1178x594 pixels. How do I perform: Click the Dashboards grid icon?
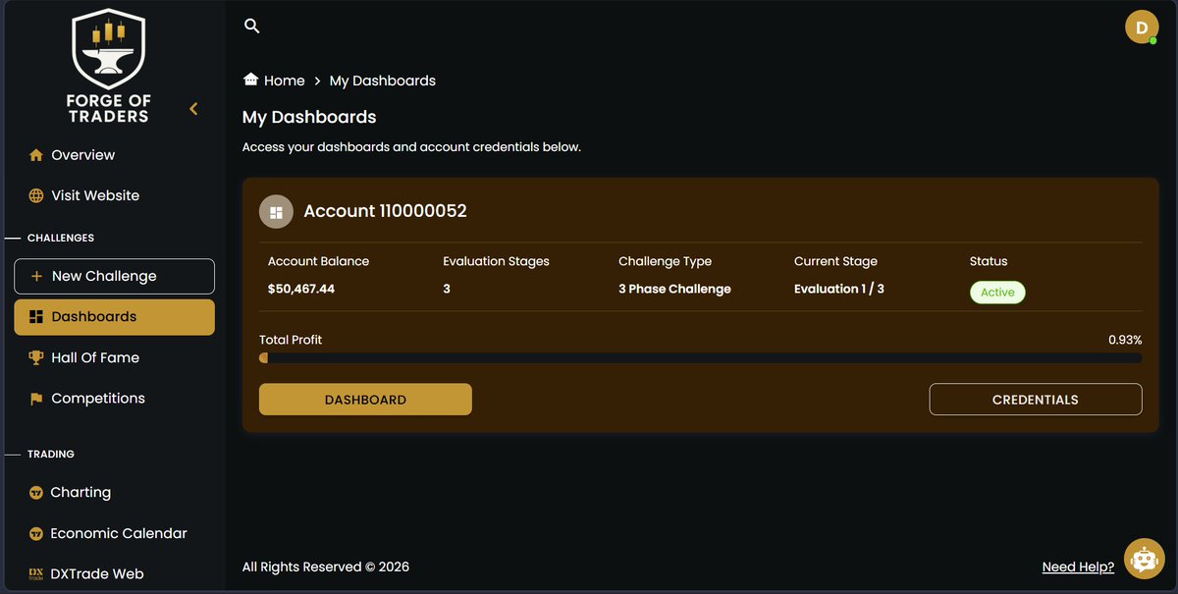click(x=36, y=317)
